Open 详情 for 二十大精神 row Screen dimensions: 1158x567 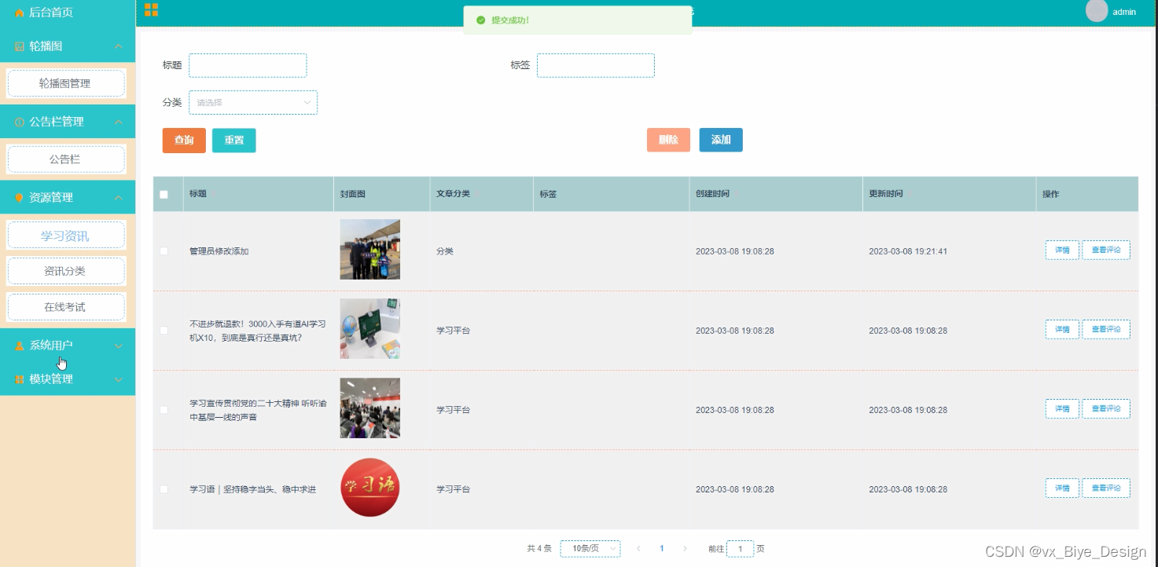pyautogui.click(x=1062, y=409)
